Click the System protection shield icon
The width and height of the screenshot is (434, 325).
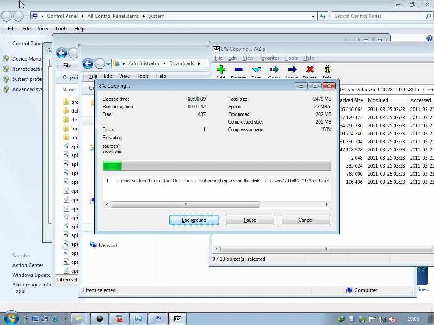tap(6, 79)
